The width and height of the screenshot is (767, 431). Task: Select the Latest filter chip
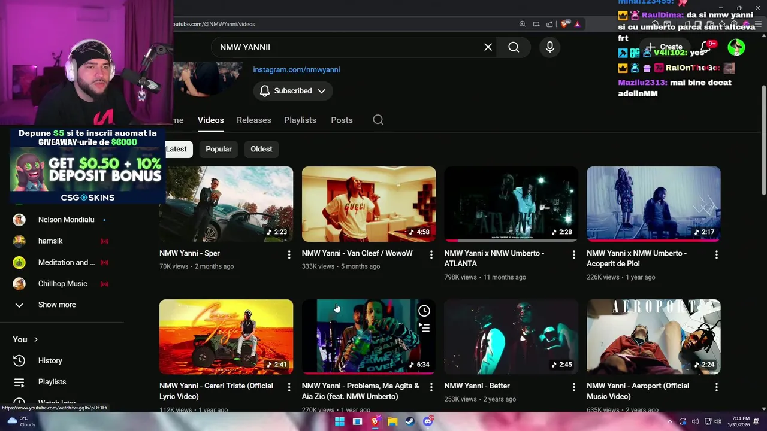point(176,149)
